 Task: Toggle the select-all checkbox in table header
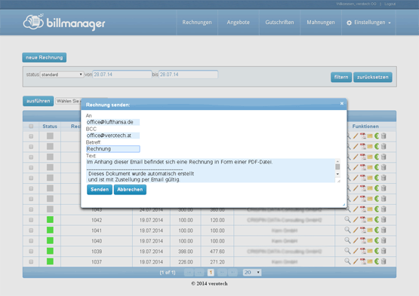coord(31,126)
